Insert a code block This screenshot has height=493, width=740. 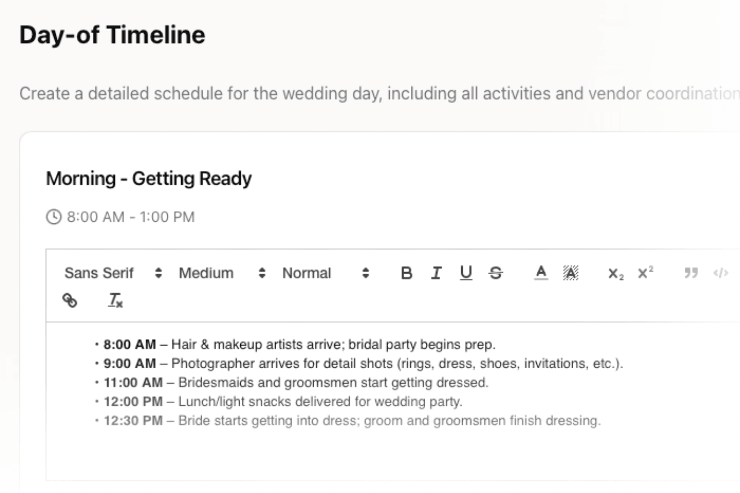(x=721, y=273)
